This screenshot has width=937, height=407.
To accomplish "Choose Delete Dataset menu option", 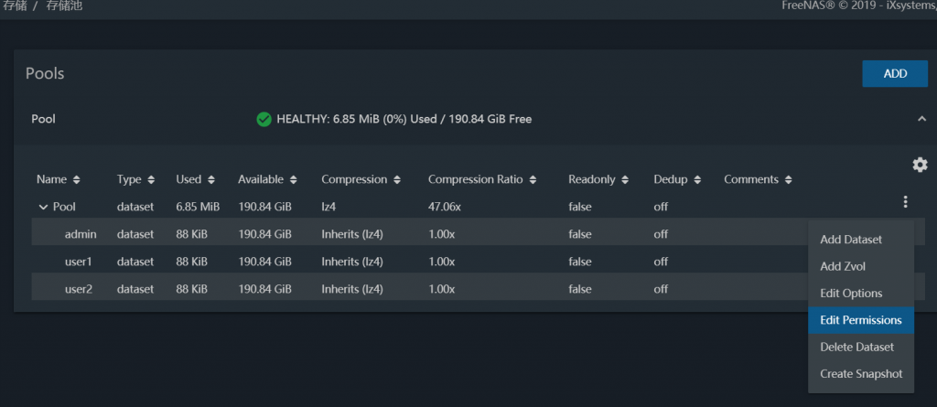I will (856, 347).
